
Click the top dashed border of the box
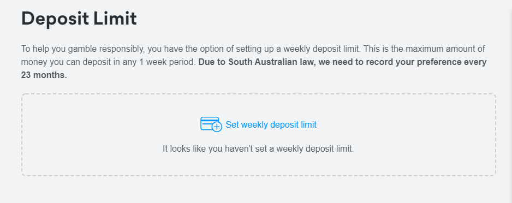click(259, 94)
